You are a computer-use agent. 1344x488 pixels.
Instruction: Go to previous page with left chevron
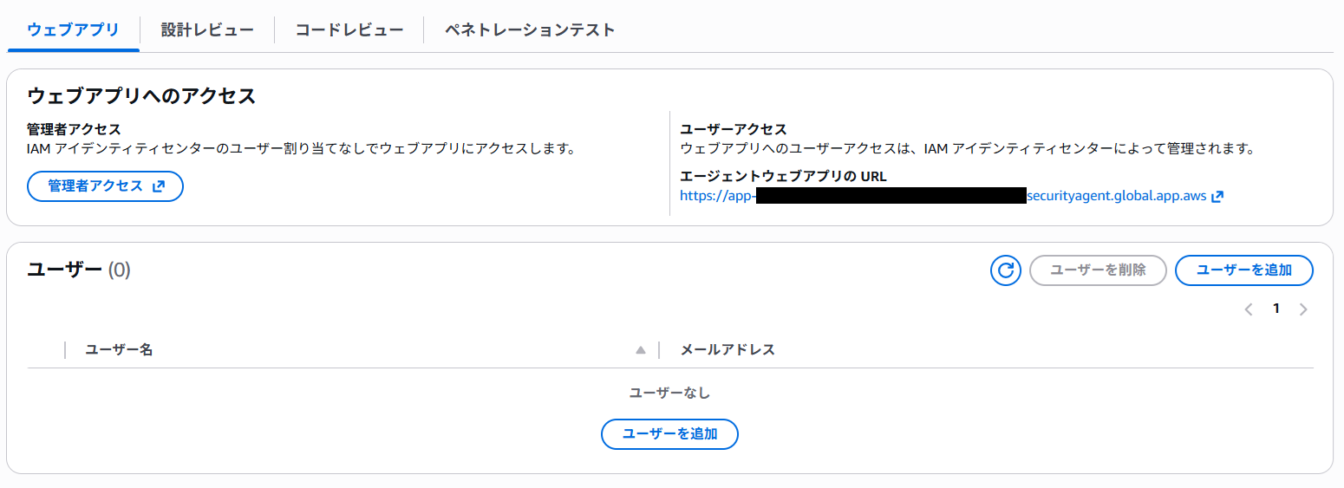point(1249,309)
